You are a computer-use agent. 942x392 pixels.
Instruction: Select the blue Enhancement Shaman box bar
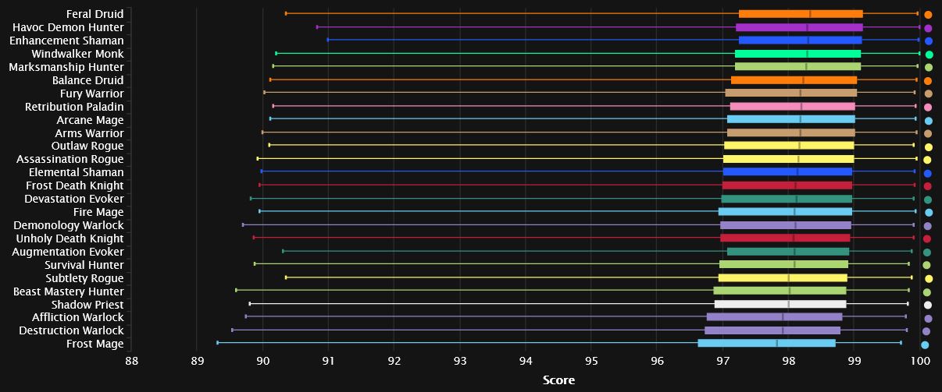(x=801, y=40)
